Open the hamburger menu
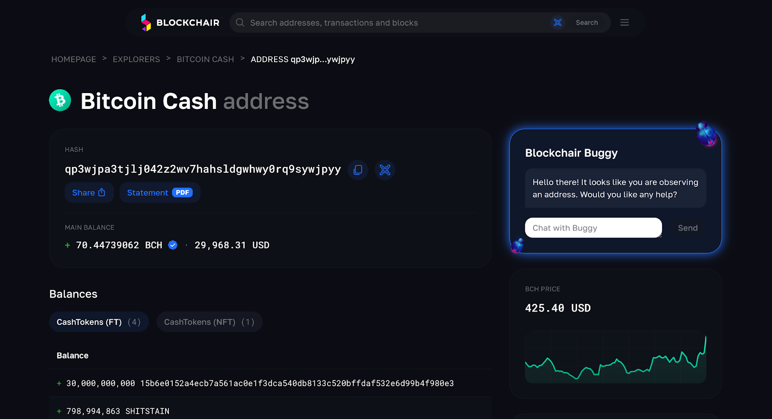 pyautogui.click(x=624, y=23)
